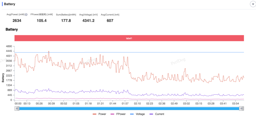Viewport: 256px width, 119px height.
Task: Select the red label1 bar
Action: 129,38
